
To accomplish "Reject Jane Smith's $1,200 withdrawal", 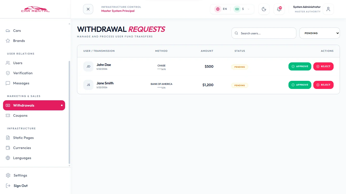I will [x=323, y=85].
